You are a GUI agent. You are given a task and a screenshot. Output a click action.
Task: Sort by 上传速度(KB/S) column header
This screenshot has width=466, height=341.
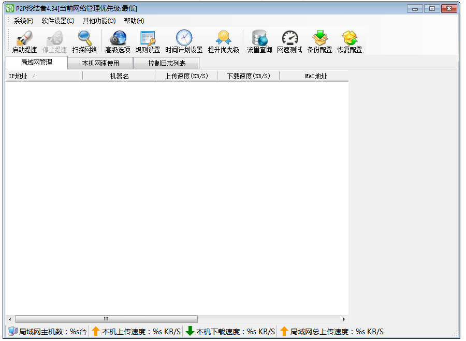(186, 77)
